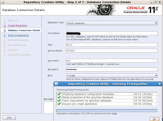Click hint about RAC database VIP name
This screenshot has width=163, height=121.
point(107,37)
